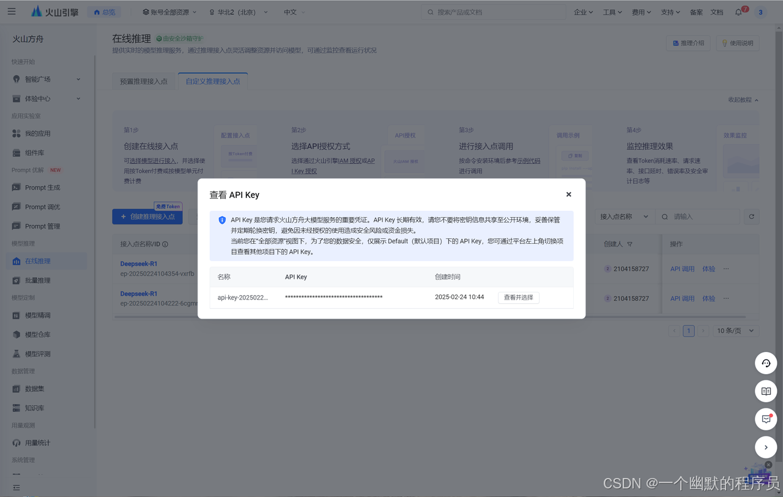Expand 体验中心 in the sidebar
Viewport: 783px width, 497px height.
click(47, 98)
